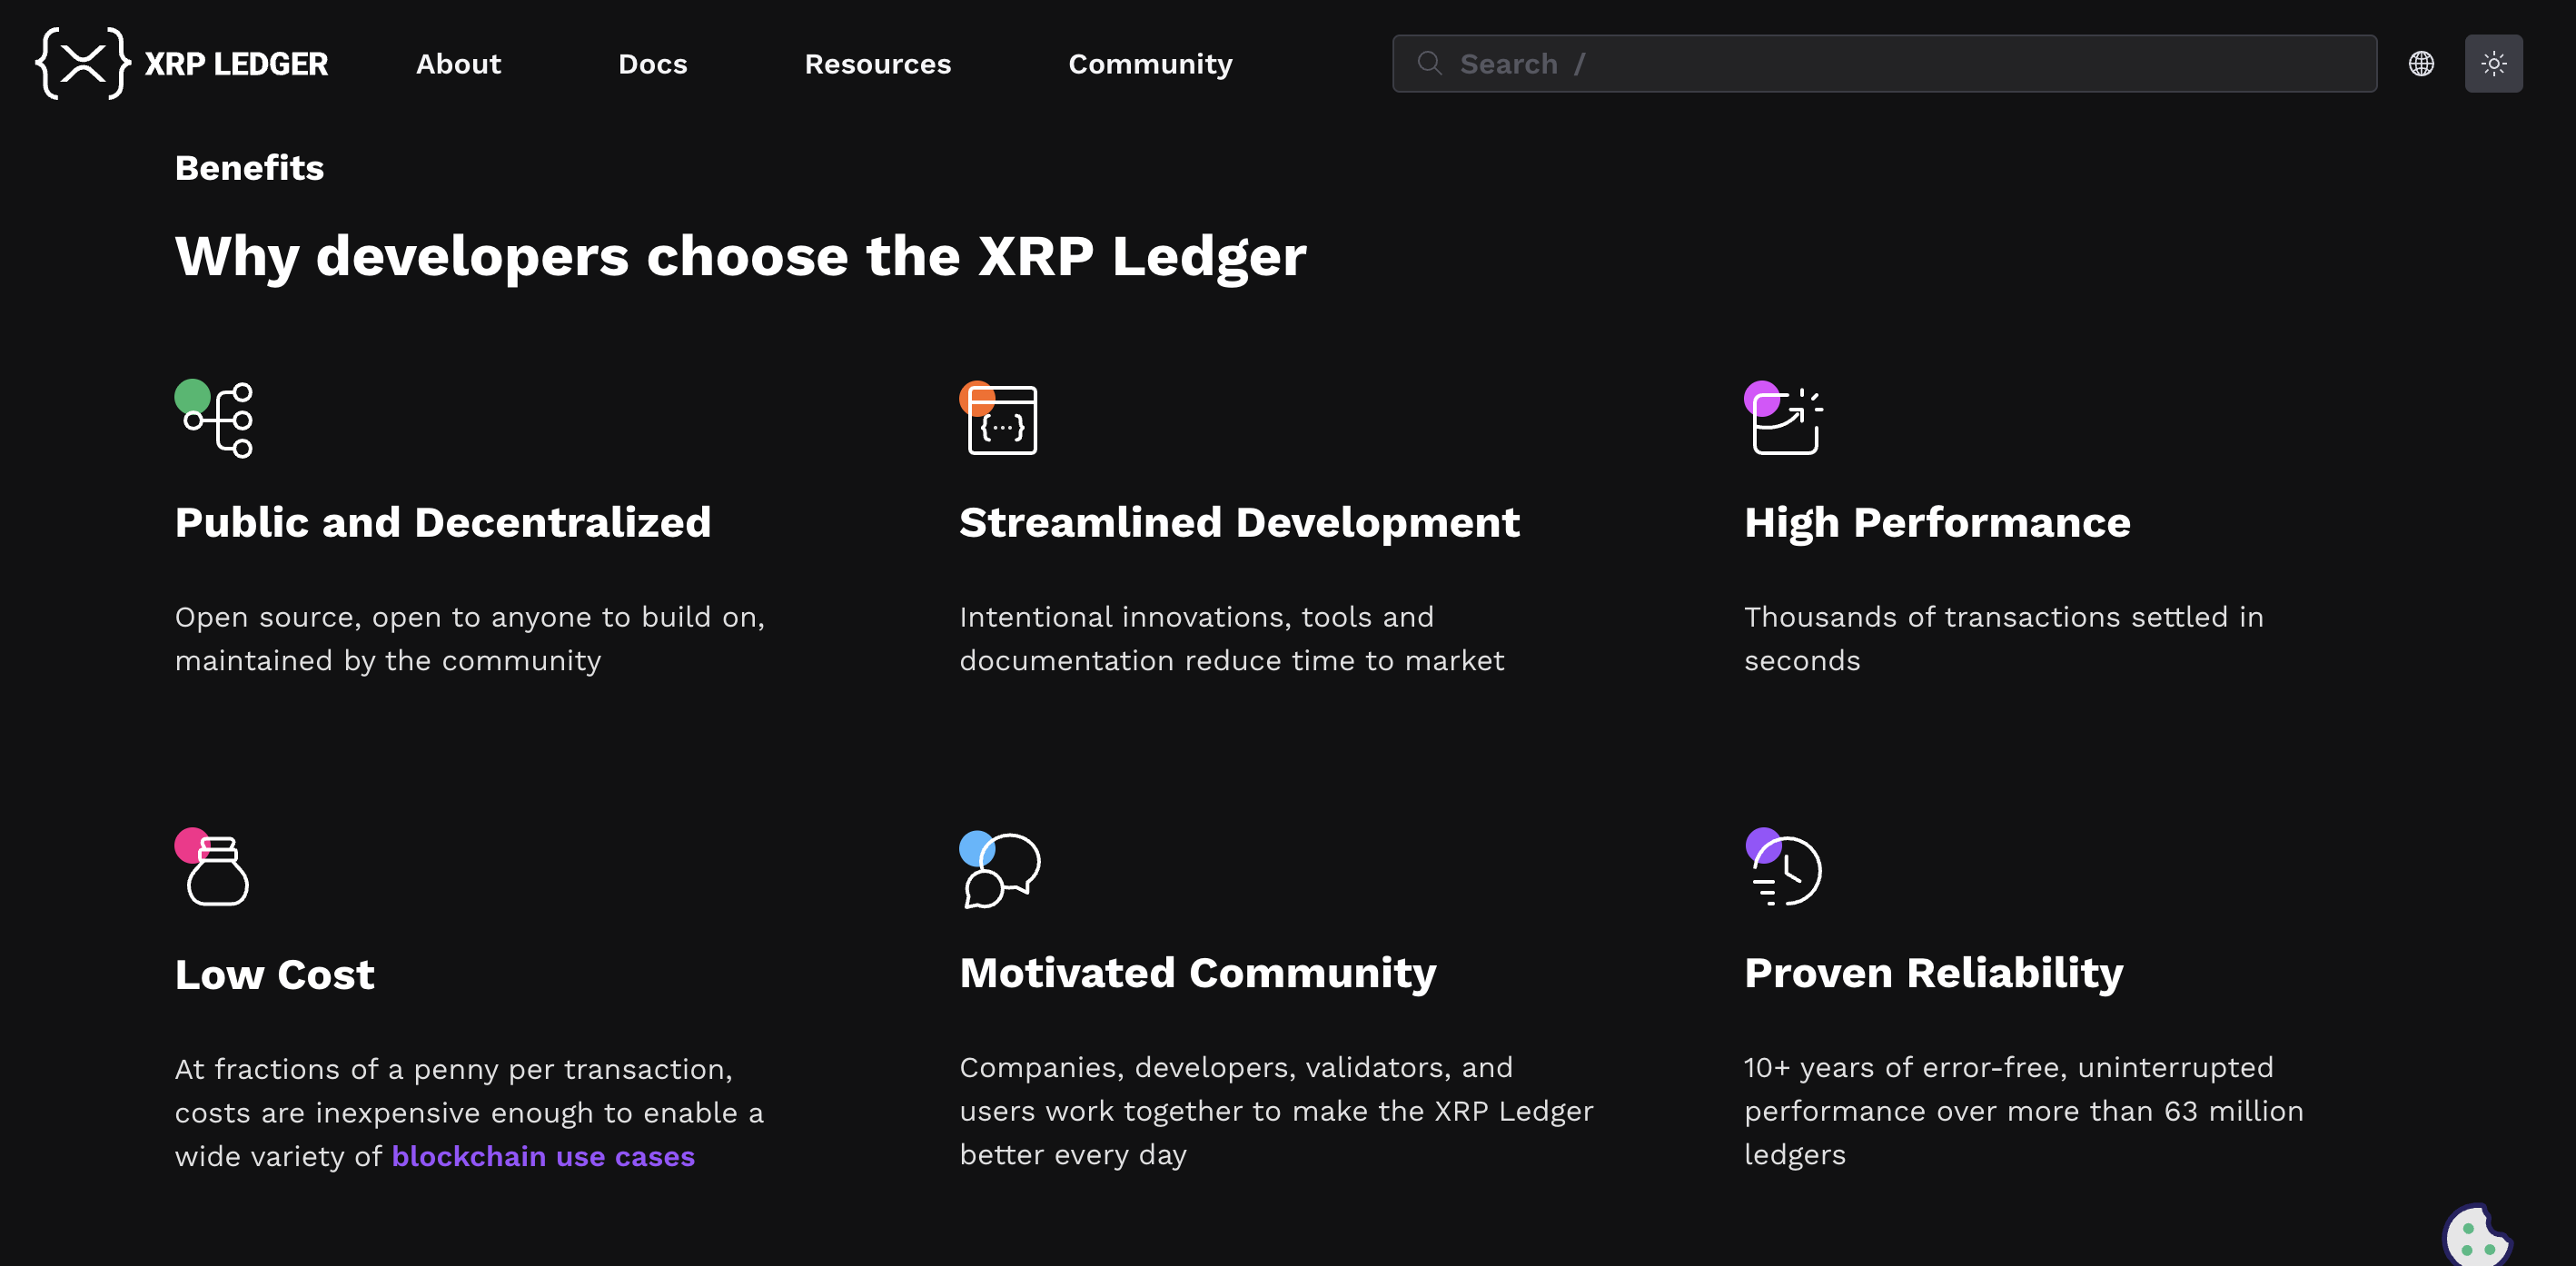Follow the blockchain use cases link
The height and width of the screenshot is (1266, 2576).
point(543,1156)
